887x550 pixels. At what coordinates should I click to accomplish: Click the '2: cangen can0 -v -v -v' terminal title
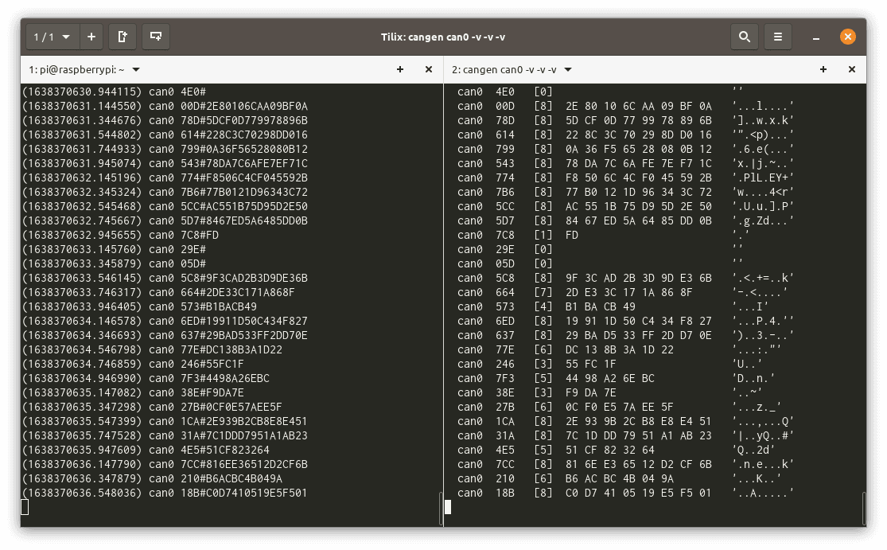[x=504, y=69]
